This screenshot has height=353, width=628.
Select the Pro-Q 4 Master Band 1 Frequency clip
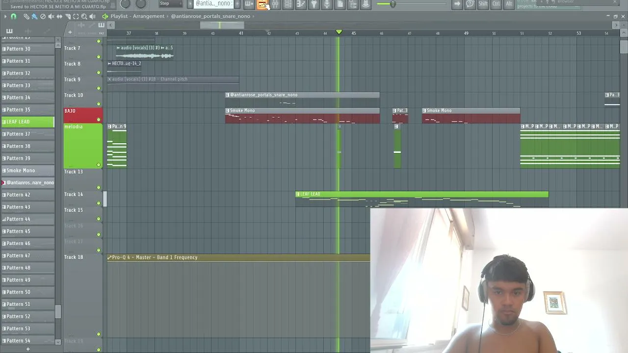(x=239, y=257)
